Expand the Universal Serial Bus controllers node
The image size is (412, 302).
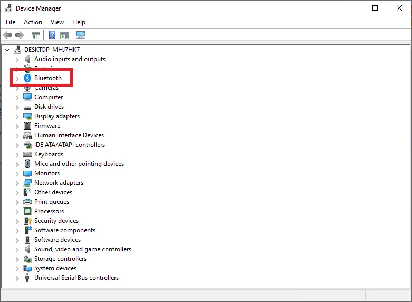17,278
